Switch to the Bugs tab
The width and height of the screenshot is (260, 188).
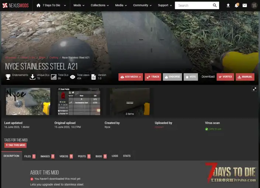[101, 156]
